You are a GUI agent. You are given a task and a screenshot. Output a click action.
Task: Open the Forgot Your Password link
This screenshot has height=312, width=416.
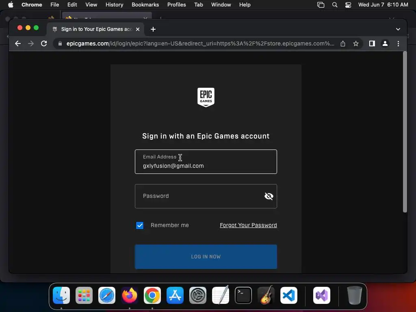(248, 225)
